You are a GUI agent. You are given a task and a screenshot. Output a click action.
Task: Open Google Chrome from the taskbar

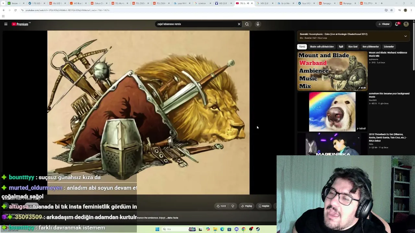[243, 229]
